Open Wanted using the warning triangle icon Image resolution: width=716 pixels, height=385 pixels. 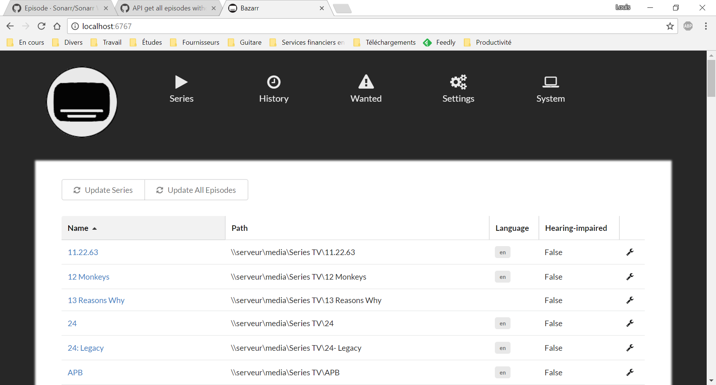366,82
